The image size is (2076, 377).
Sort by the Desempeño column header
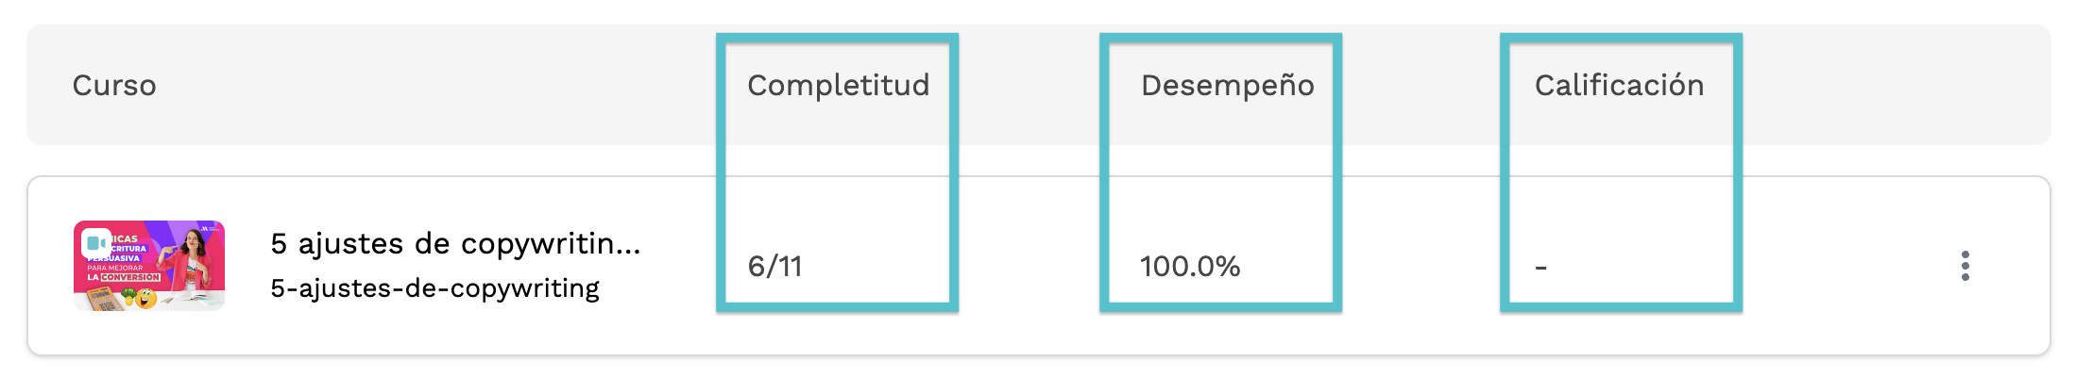[x=1227, y=85]
